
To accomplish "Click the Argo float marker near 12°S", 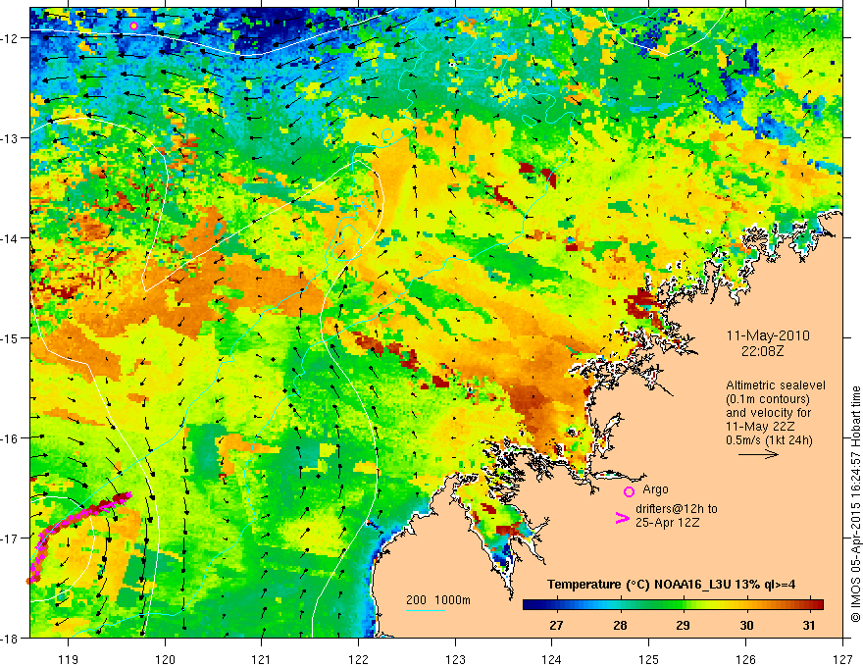I will (x=133, y=26).
